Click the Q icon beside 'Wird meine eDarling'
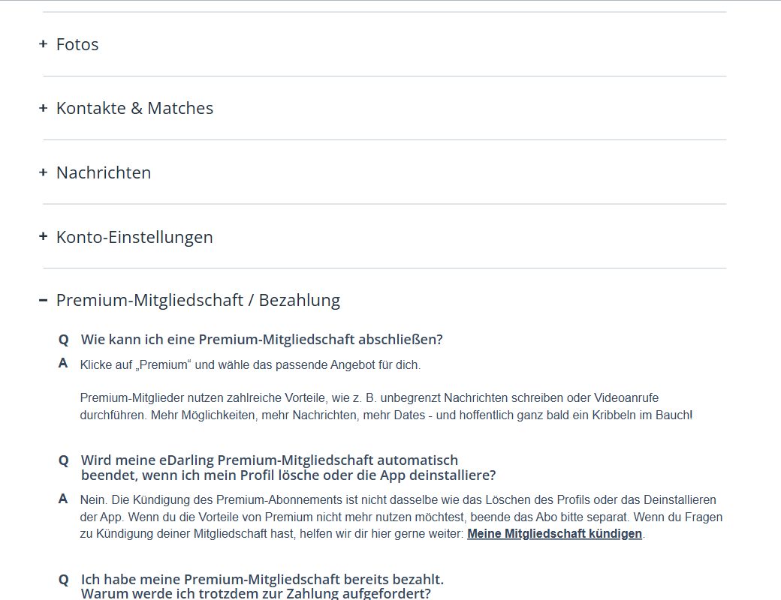This screenshot has width=781, height=600. pos(63,460)
